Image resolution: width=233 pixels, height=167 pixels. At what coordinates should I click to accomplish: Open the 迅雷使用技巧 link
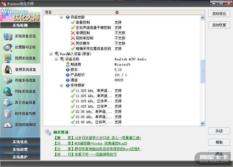(x=85, y=154)
